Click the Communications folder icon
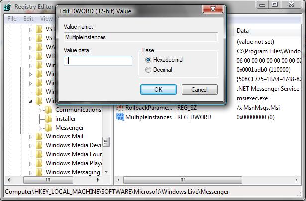The height and width of the screenshot is (201, 306). [x=48, y=110]
